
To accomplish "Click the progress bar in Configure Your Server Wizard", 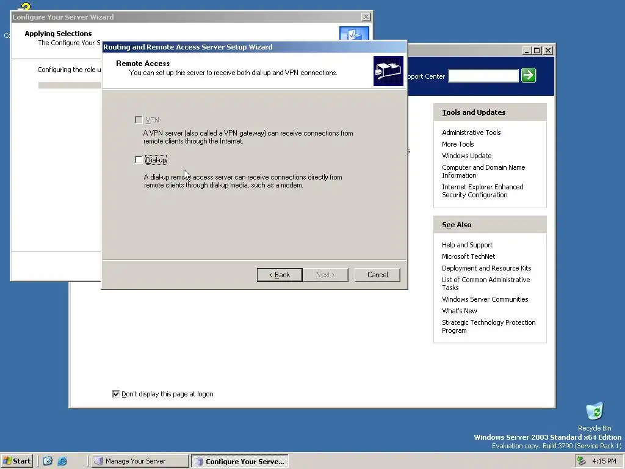I will point(70,85).
